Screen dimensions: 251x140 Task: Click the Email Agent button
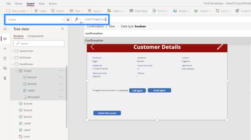coord(159,90)
